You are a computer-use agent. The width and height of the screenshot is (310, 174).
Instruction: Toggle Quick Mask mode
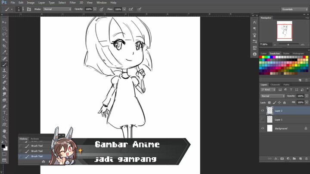point(4,154)
